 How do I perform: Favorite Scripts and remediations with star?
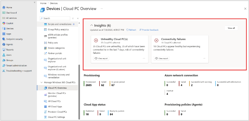click(74, 24)
